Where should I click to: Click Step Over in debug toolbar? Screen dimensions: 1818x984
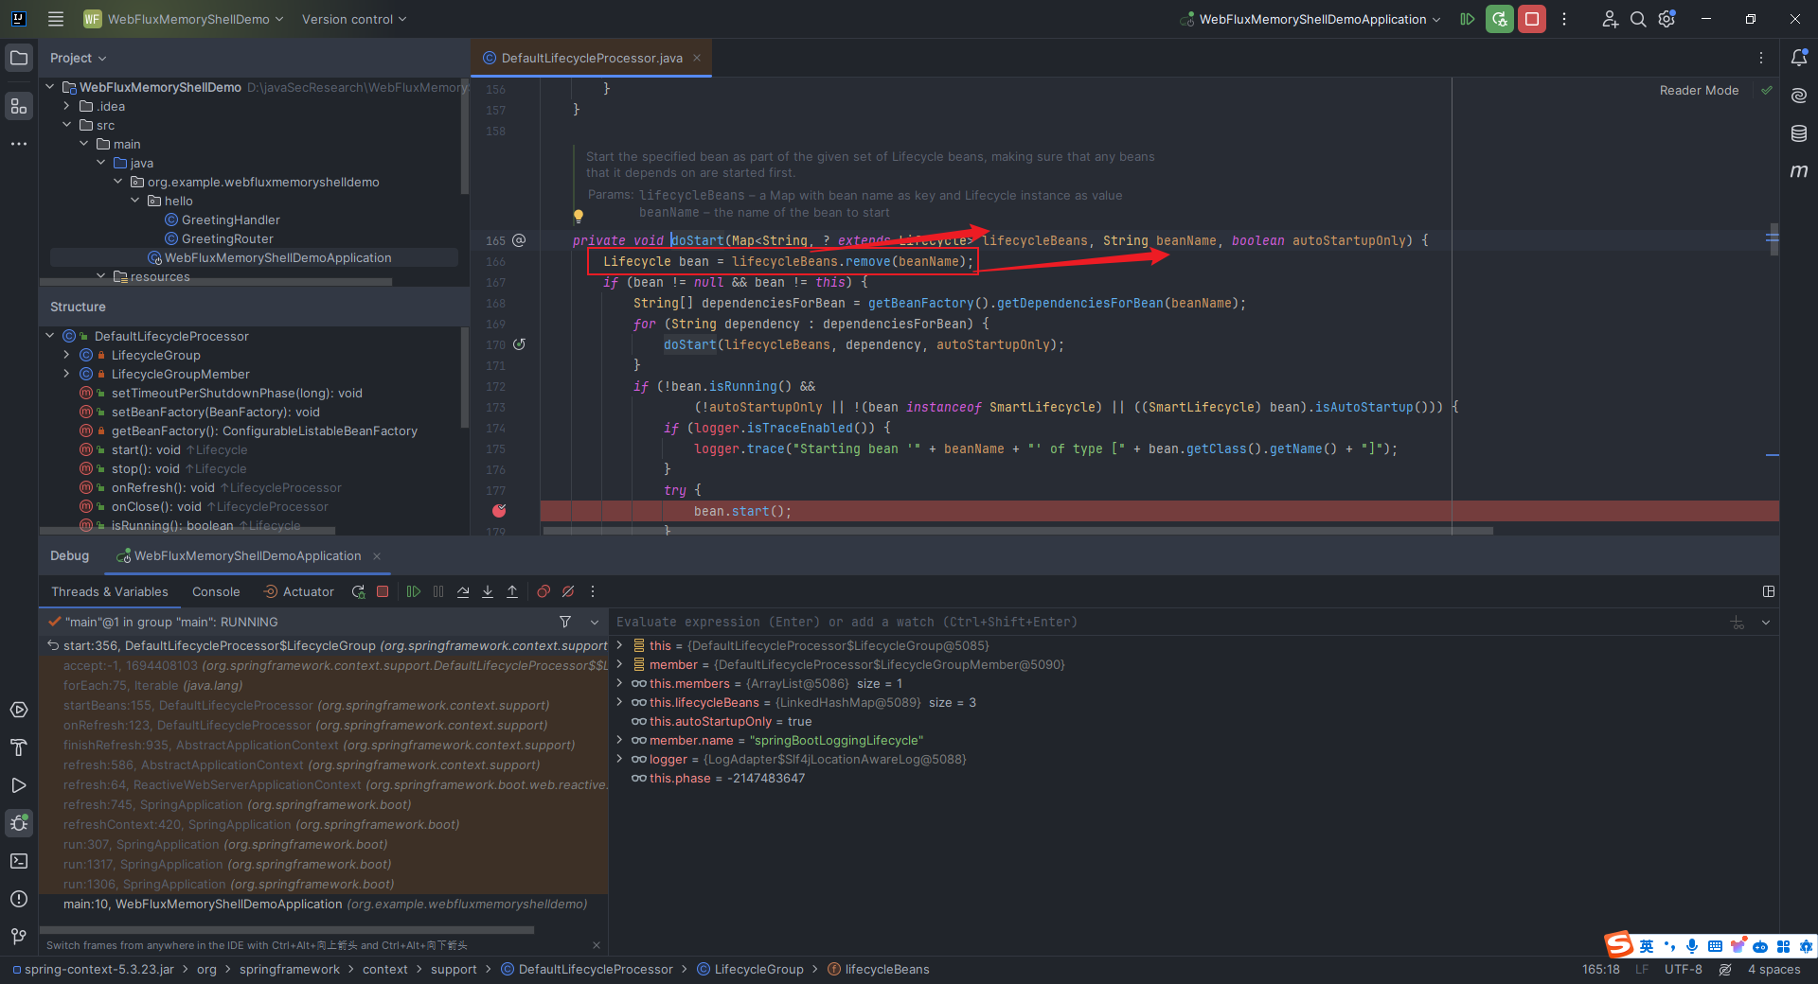pos(463,591)
